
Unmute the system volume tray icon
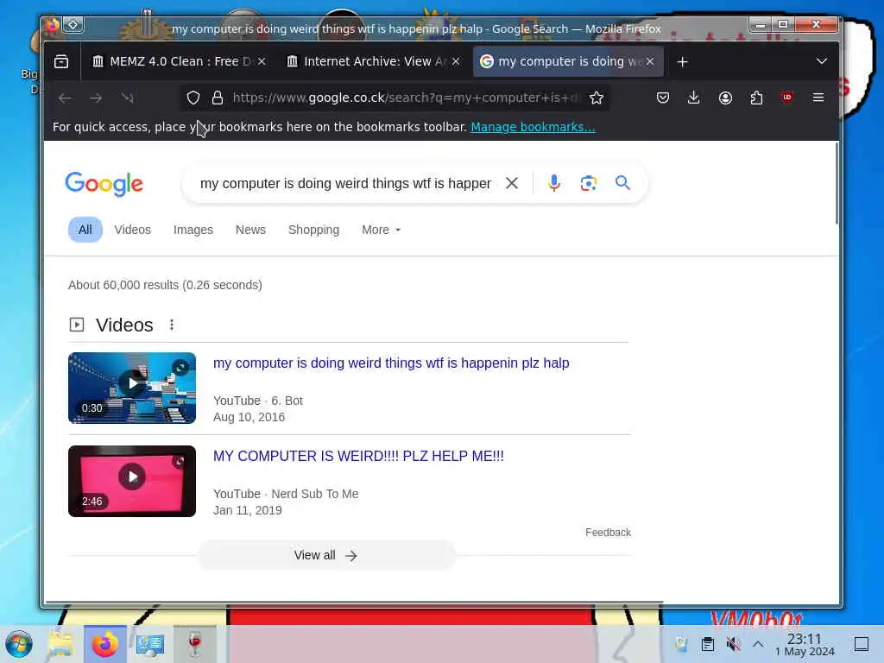point(733,644)
